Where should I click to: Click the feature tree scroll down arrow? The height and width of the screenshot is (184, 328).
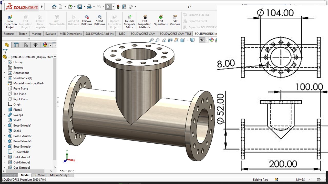pyautogui.click(x=55, y=167)
